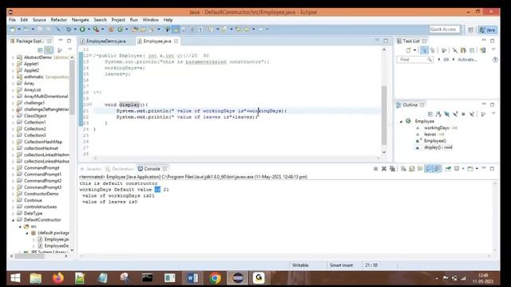Click the Package Explorer vertical scrollbar thumb
The height and width of the screenshot is (287, 511).
coord(72,87)
